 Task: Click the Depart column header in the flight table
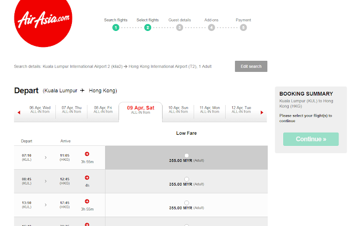[x=27, y=141]
